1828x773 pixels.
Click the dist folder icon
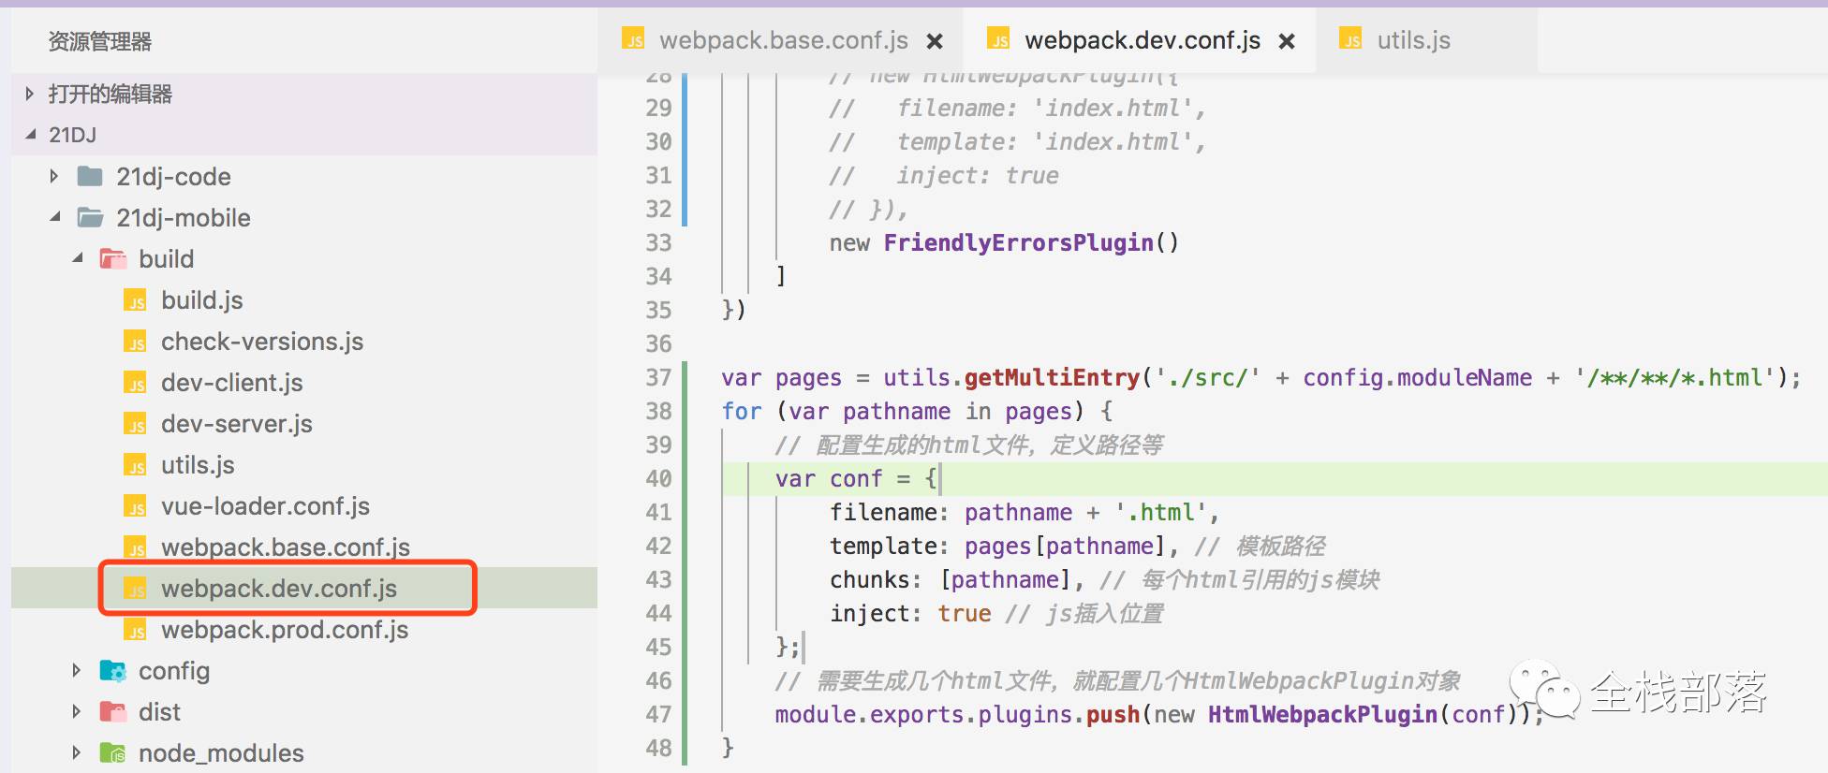112,711
